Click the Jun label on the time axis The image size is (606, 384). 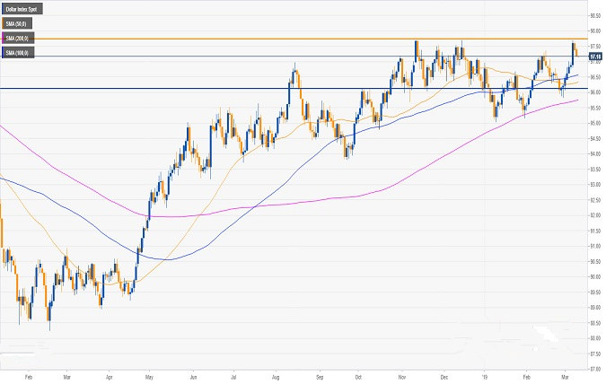click(193, 377)
